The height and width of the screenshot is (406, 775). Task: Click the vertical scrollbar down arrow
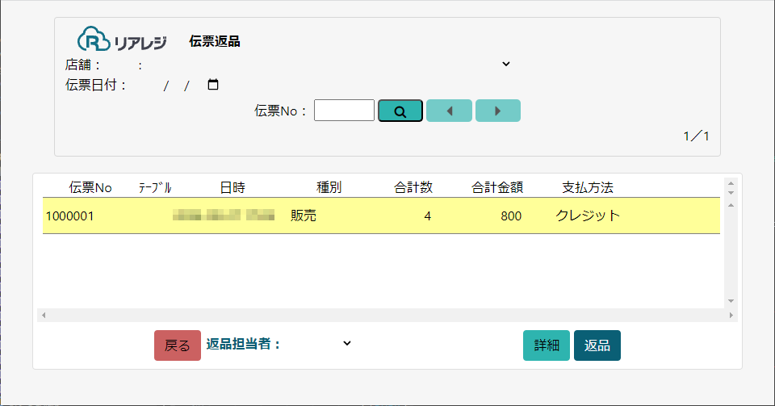(731, 300)
